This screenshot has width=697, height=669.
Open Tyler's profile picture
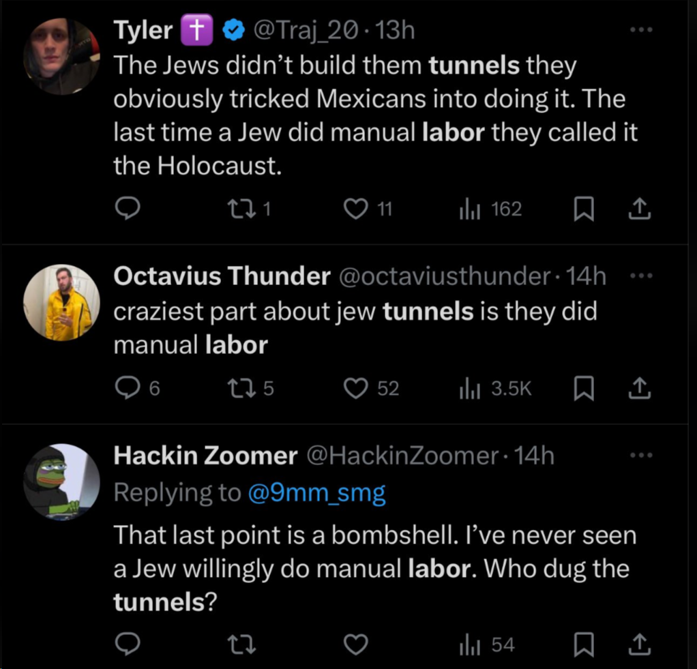(x=62, y=56)
